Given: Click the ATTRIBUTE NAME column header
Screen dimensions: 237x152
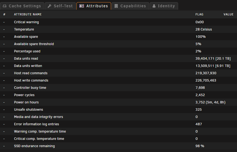Looking at the screenshot, I should [28, 14].
